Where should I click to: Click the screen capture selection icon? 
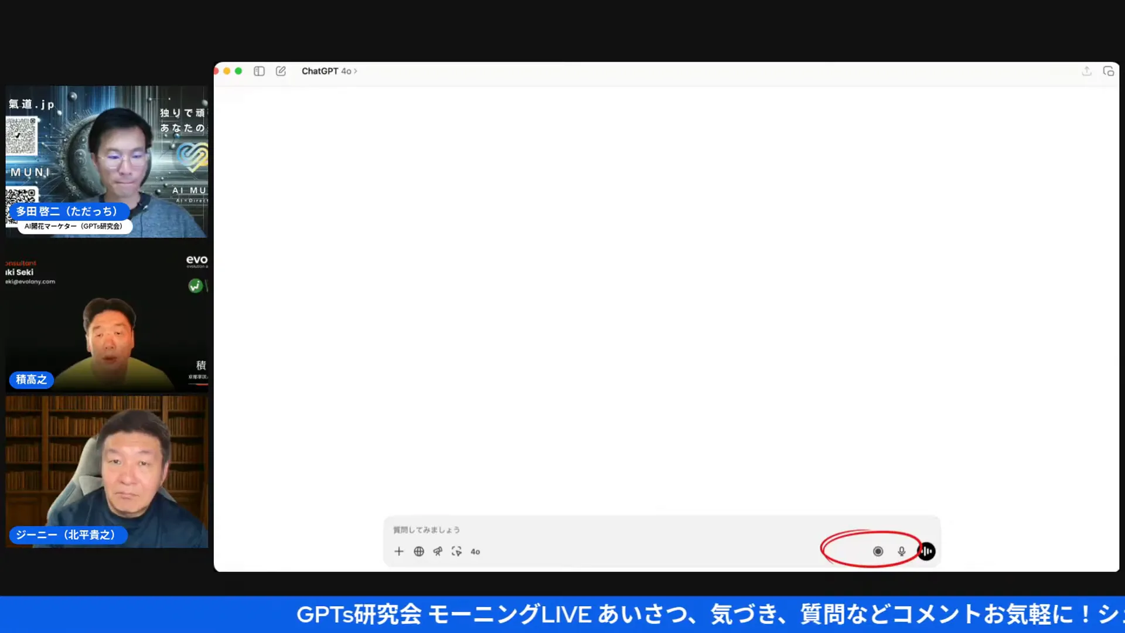(456, 552)
